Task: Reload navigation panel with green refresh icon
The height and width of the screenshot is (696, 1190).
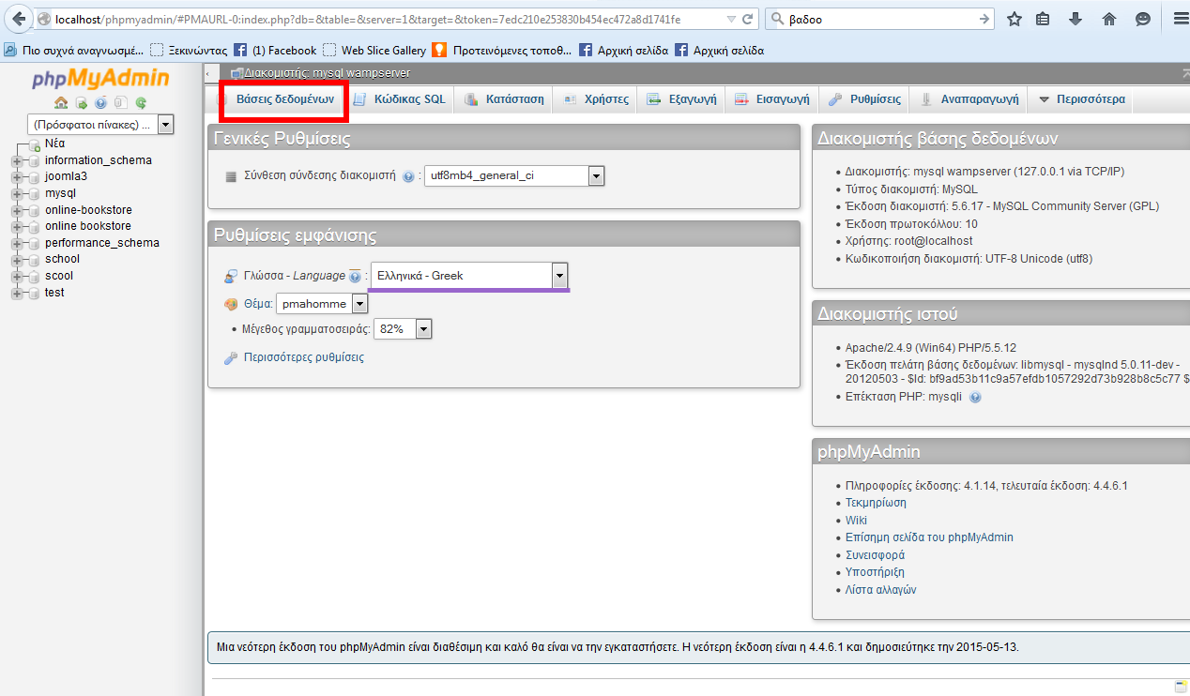Action: pyautogui.click(x=141, y=103)
